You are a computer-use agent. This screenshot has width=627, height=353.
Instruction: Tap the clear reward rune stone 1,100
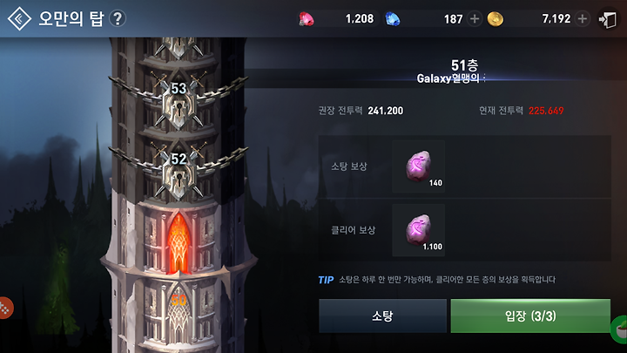[x=418, y=230]
